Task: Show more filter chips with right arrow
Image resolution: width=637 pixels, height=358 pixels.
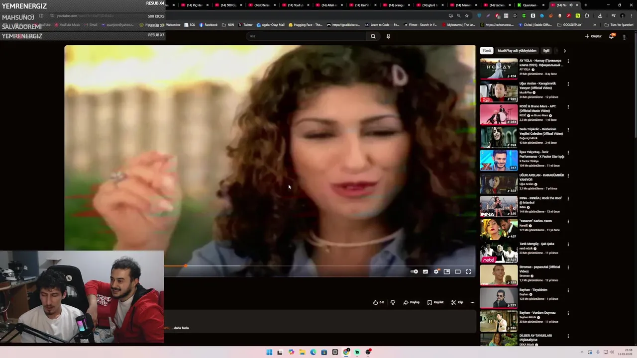Action: pos(564,51)
